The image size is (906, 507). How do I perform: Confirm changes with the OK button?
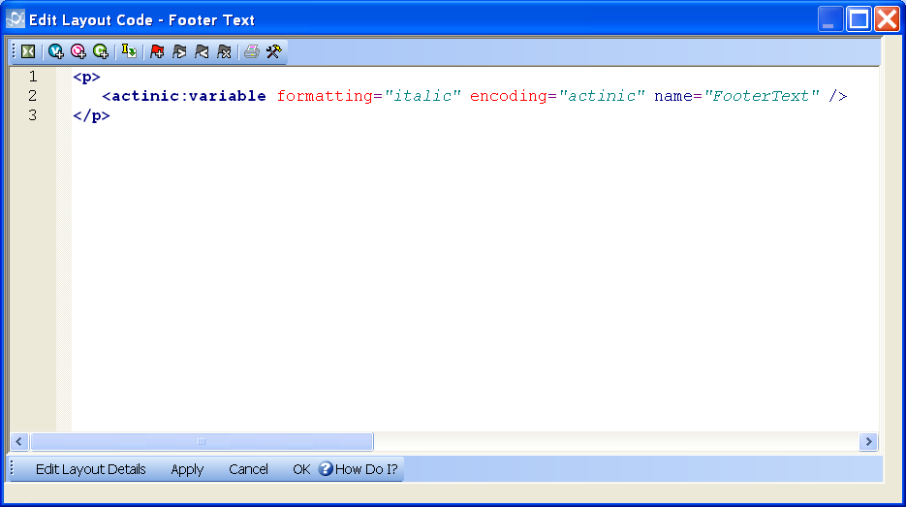(x=301, y=469)
